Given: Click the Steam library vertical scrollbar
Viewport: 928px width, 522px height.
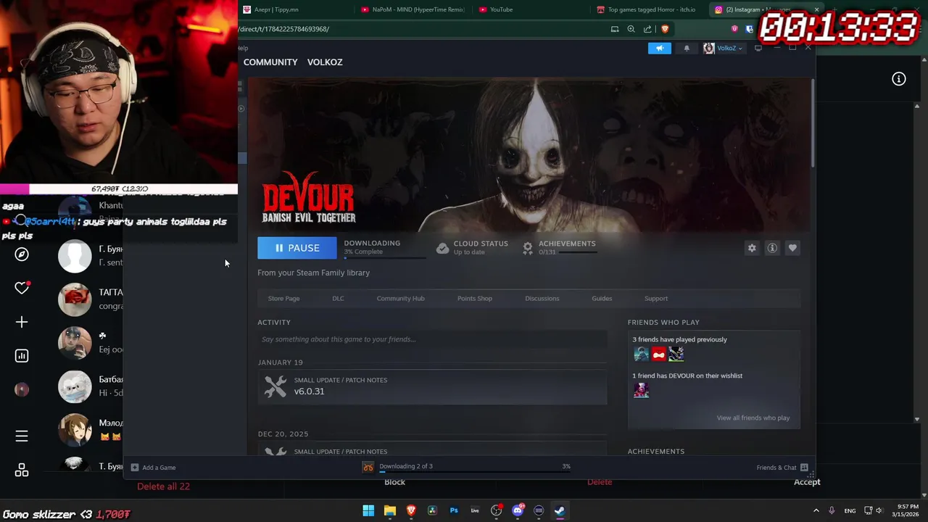Looking at the screenshot, I should [812, 123].
